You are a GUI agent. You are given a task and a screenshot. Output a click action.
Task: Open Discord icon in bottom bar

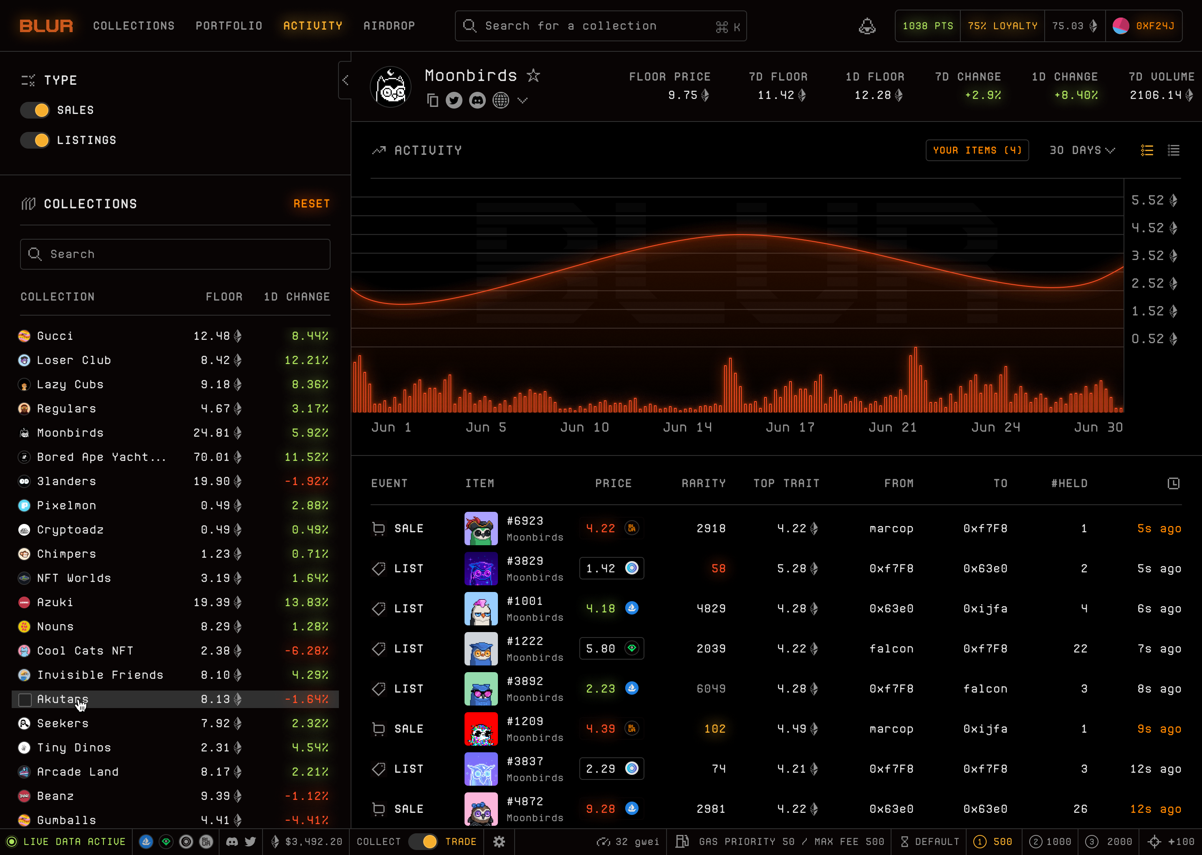click(x=232, y=841)
